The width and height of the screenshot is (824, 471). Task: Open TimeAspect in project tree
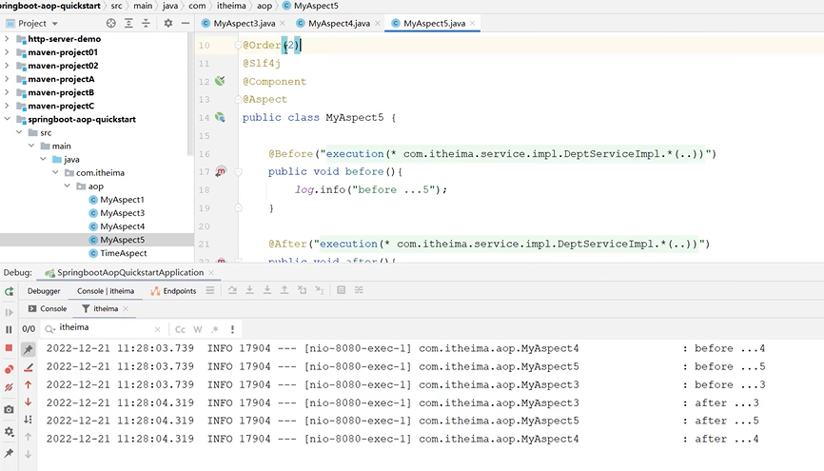click(124, 253)
